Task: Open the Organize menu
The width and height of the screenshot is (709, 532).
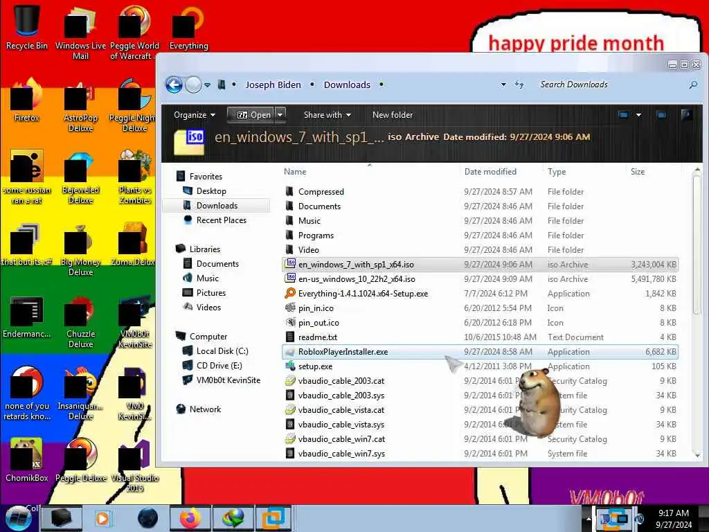Action: click(x=194, y=115)
